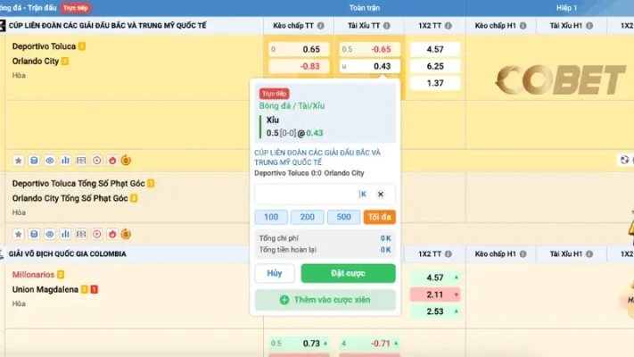Place the bet with Đặt cược
Viewport: 634px width, 357px height.
pyautogui.click(x=348, y=273)
